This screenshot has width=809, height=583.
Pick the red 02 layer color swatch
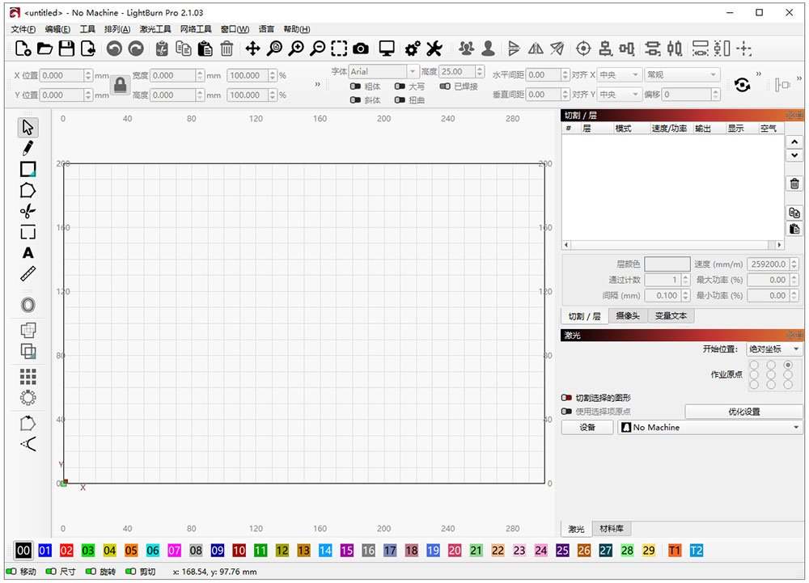point(66,551)
